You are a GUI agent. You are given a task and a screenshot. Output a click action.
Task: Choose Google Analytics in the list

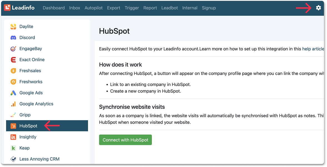(36, 104)
